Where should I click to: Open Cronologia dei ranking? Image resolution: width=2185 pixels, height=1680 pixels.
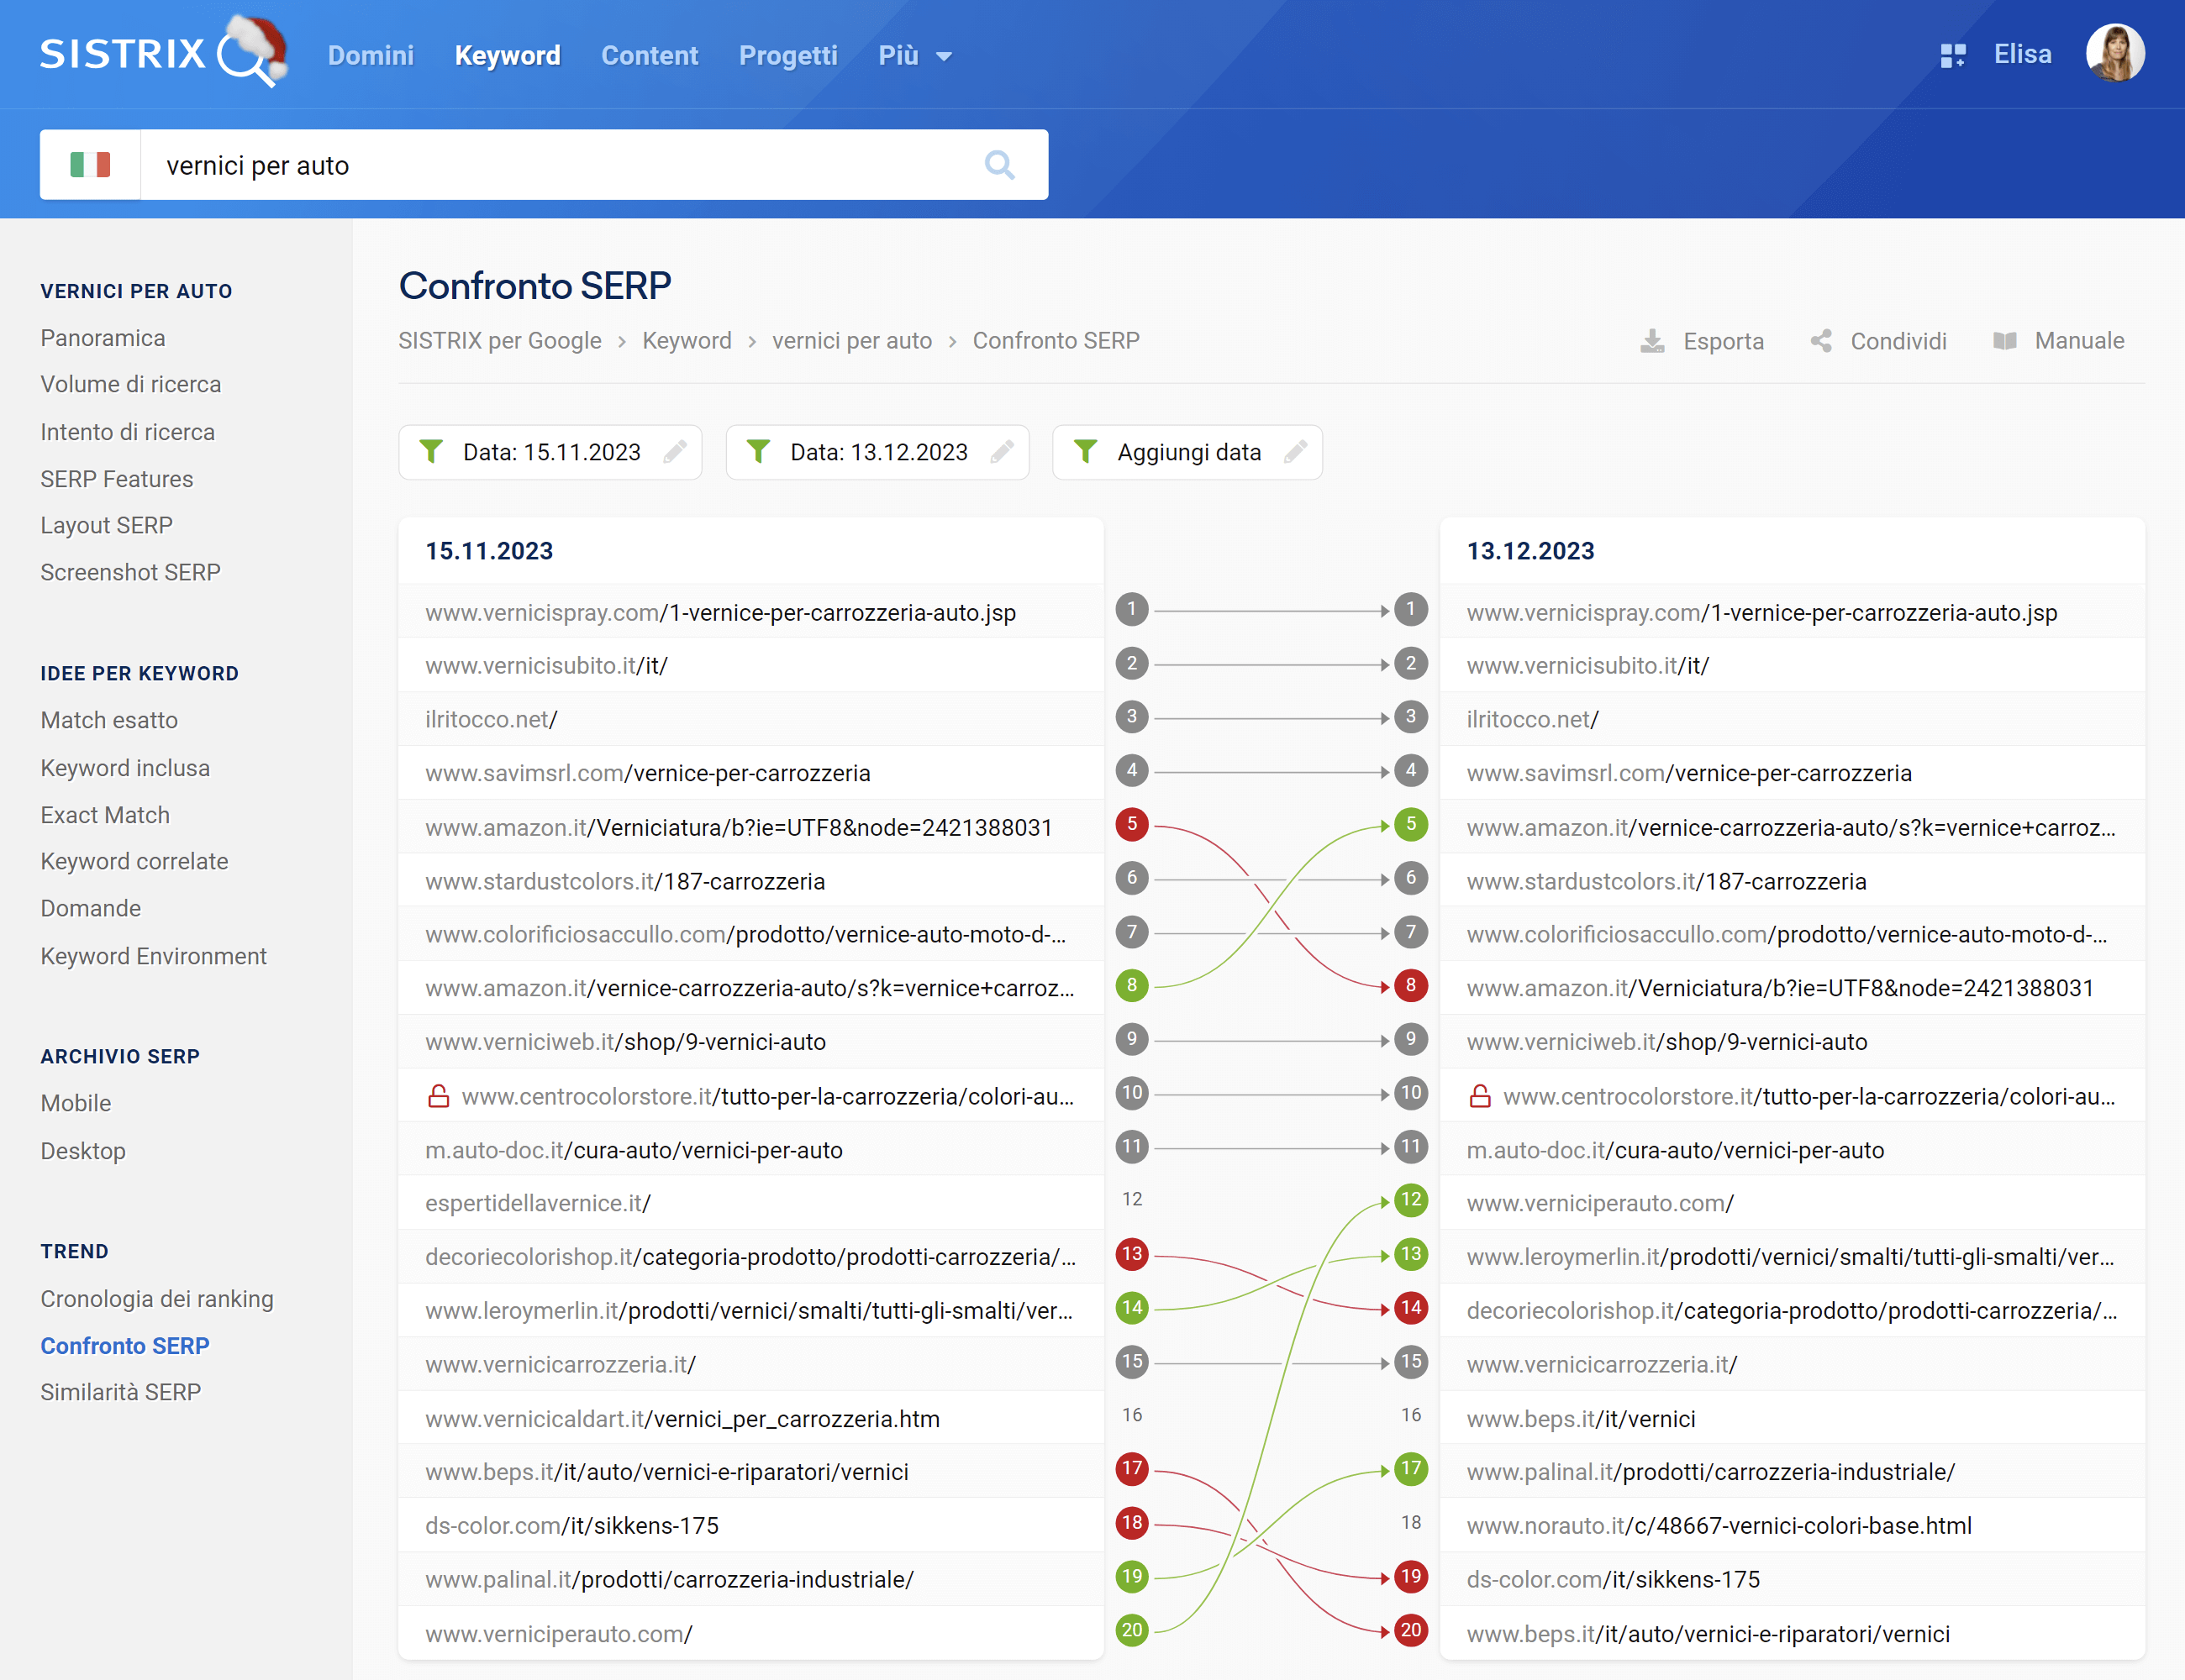click(x=157, y=1299)
